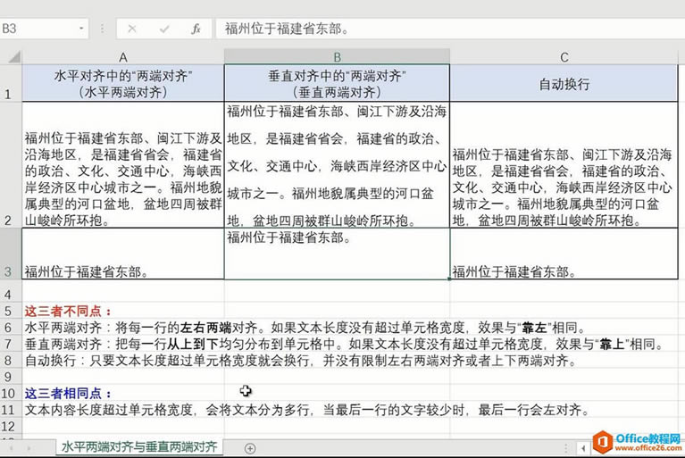
Task: Select column B header
Action: pos(337,57)
